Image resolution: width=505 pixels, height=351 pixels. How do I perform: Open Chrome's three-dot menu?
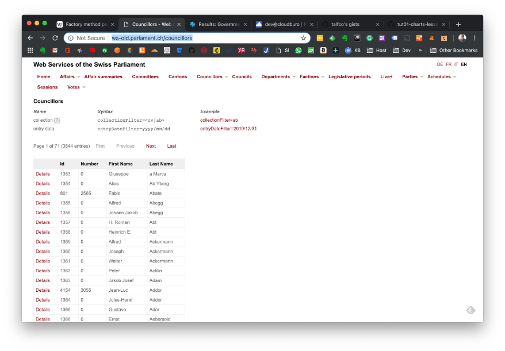tap(475, 38)
